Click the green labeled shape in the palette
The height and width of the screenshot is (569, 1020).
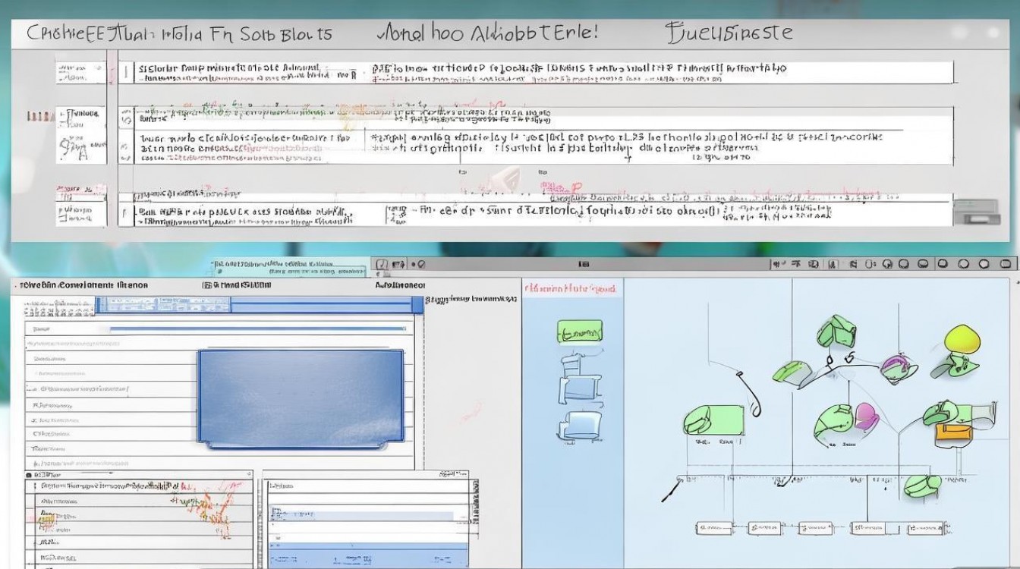point(580,332)
